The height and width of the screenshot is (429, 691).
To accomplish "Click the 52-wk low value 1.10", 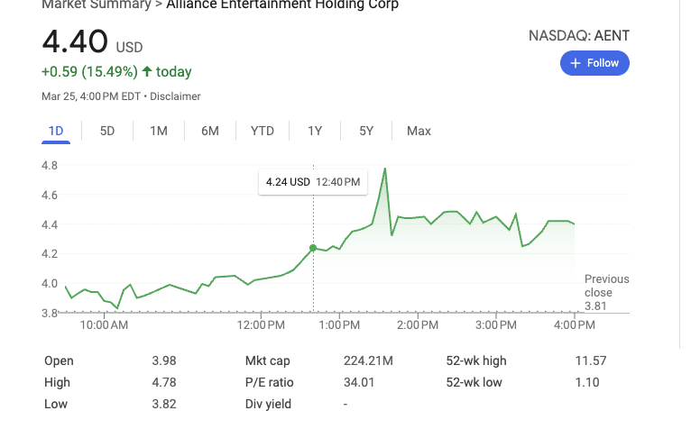I will (587, 382).
